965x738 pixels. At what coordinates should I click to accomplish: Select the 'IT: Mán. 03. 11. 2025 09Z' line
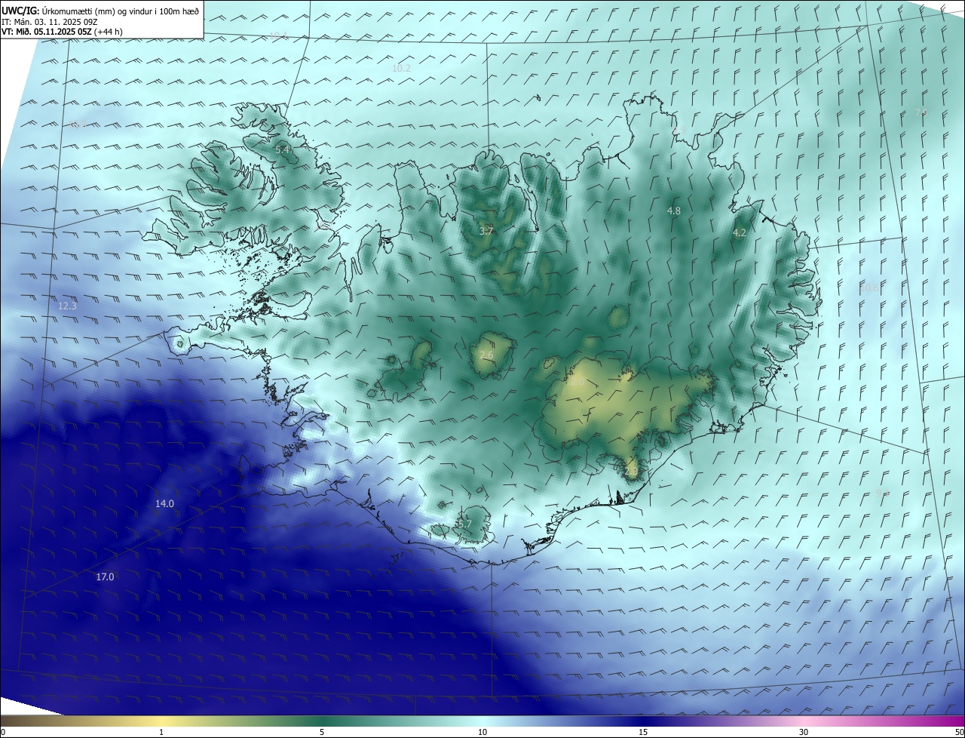49,22
